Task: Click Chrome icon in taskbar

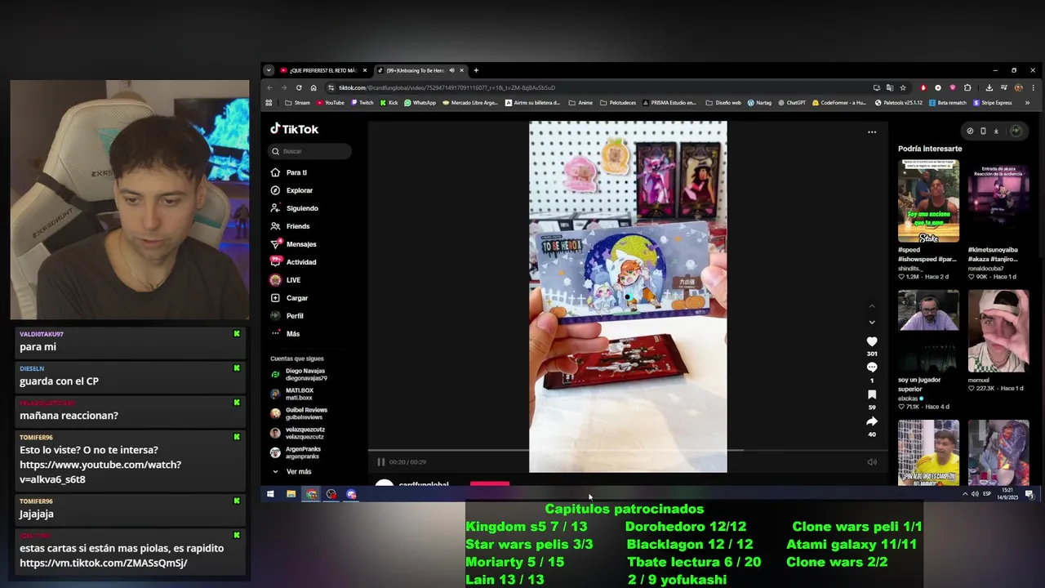Action: click(311, 494)
